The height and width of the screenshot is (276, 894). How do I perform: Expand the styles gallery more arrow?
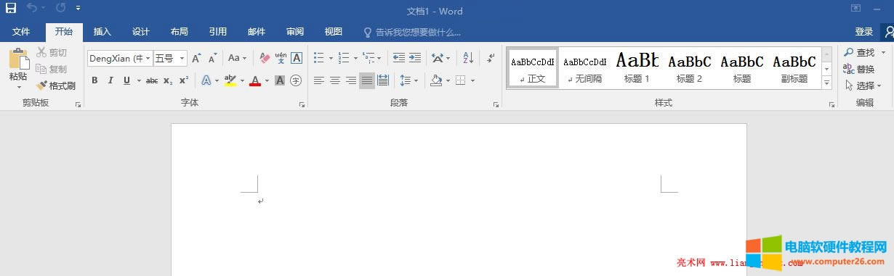(826, 83)
